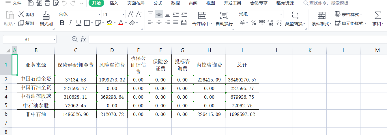Click the Save As icon in quick toolbar
The height and width of the screenshot is (135, 387).
click(39, 3)
